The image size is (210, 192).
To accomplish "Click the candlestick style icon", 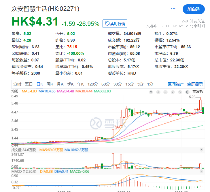I will (187, 92).
